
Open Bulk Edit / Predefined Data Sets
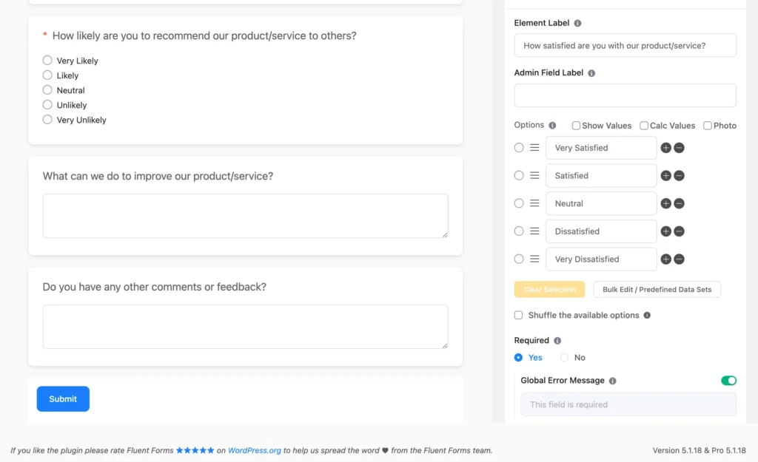click(x=657, y=289)
